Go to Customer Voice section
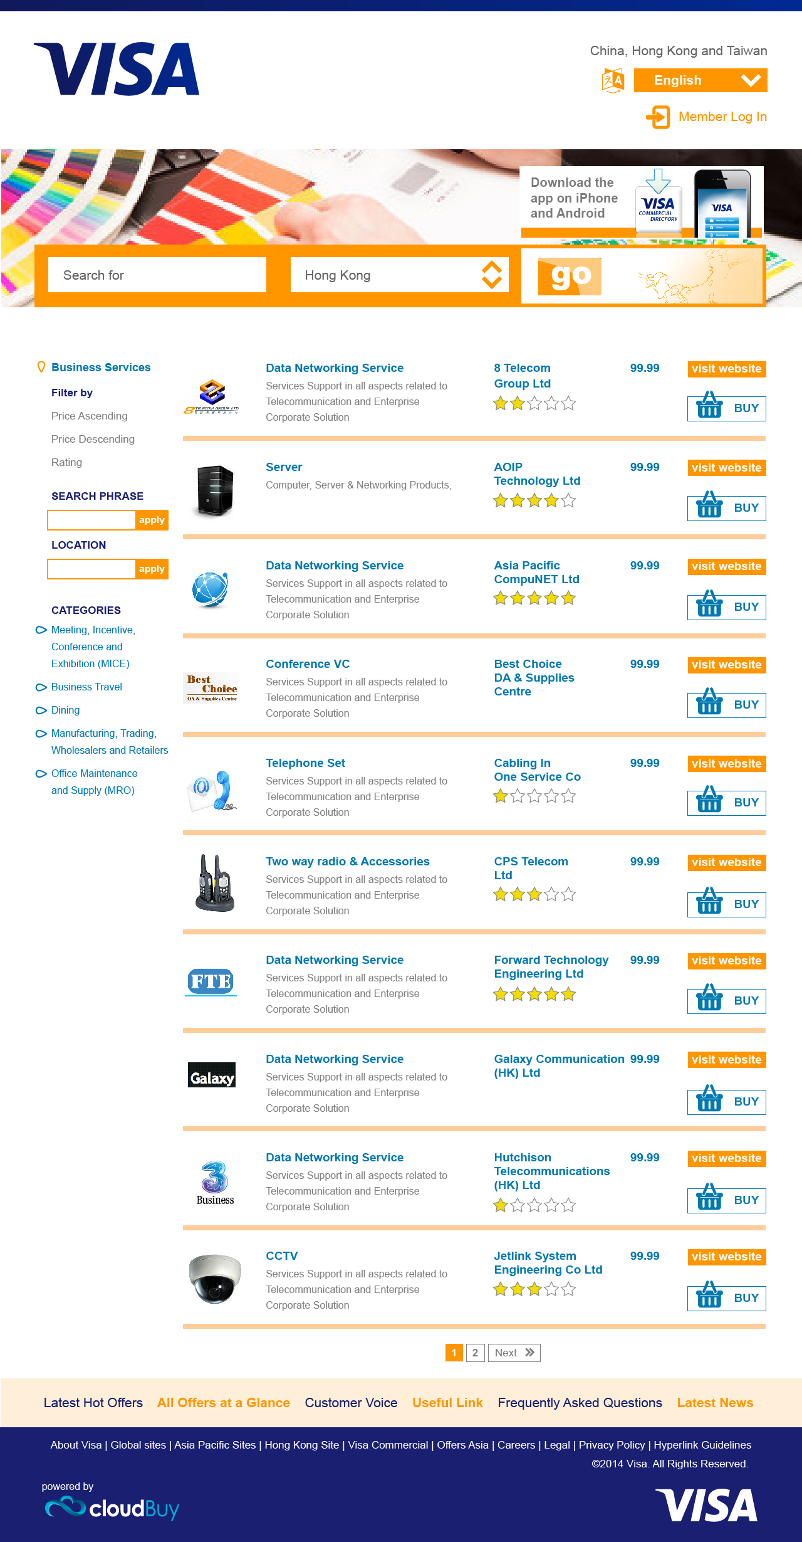Image resolution: width=802 pixels, height=1542 pixels. tap(351, 1403)
